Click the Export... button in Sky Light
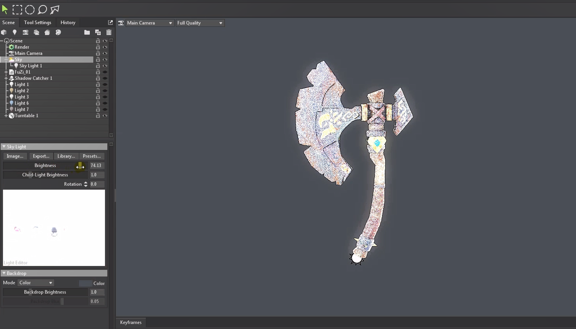This screenshot has width=576, height=329. (x=41, y=156)
